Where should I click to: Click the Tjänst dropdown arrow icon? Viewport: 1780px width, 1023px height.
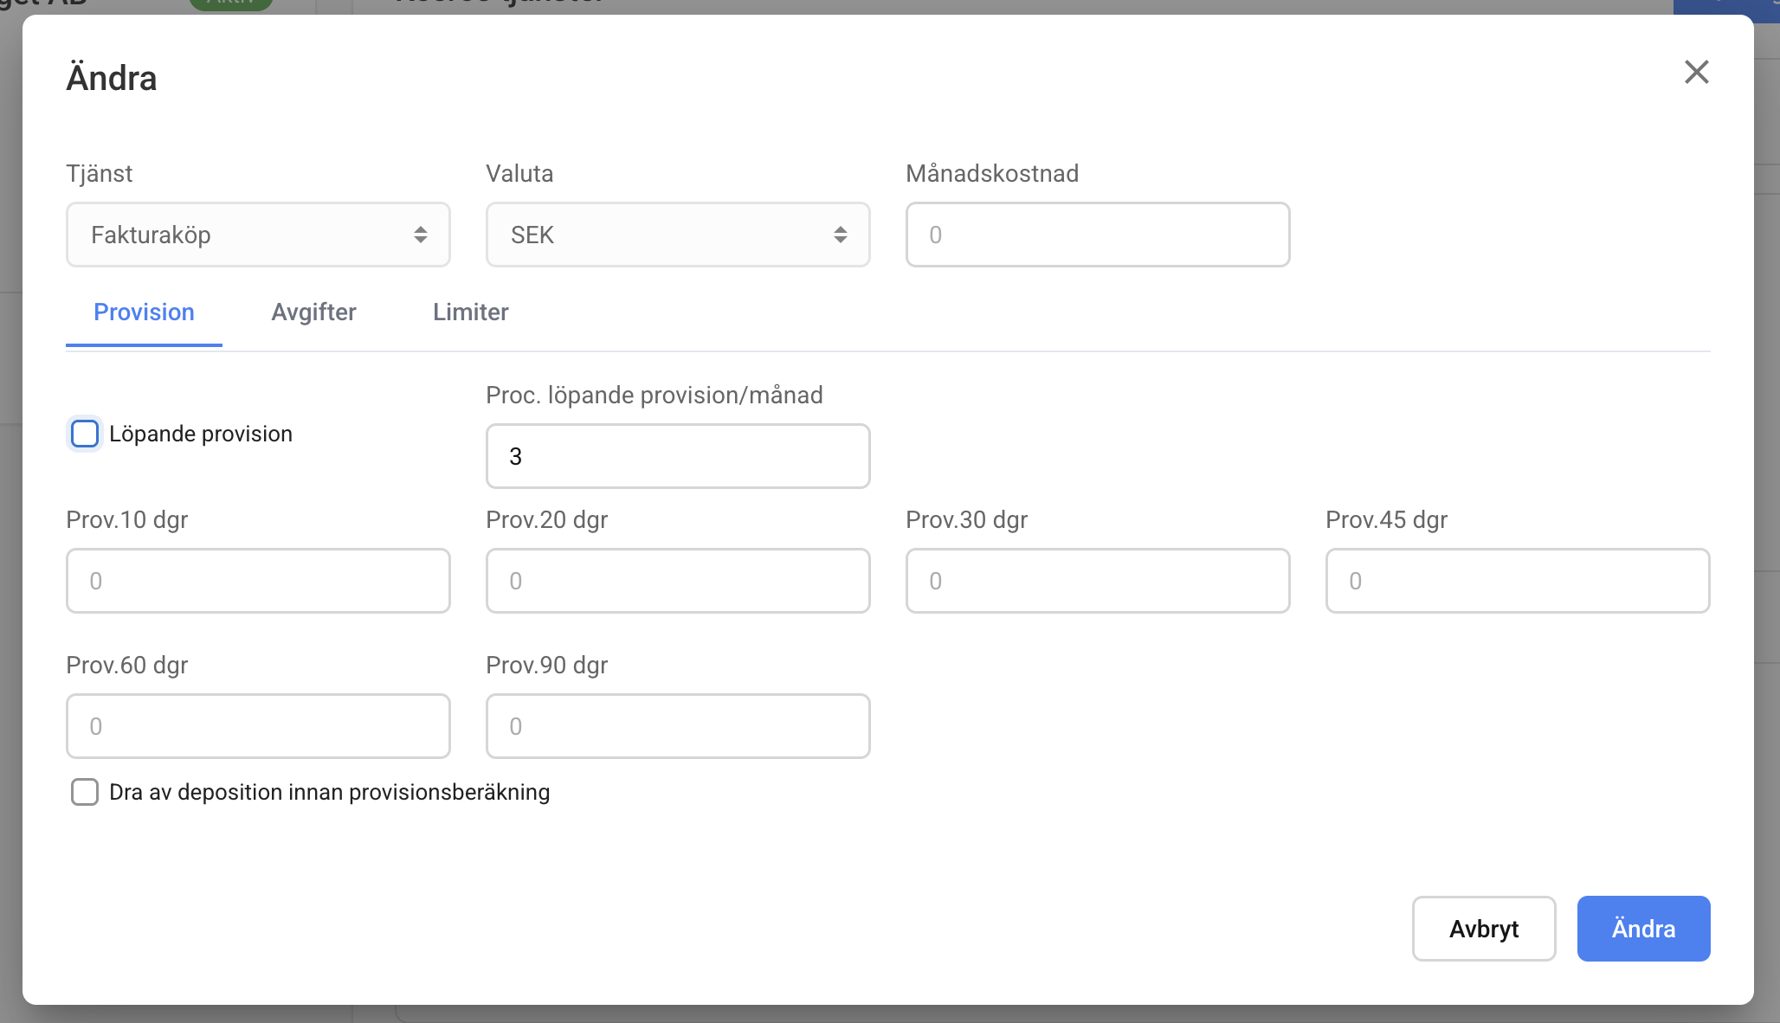420,235
